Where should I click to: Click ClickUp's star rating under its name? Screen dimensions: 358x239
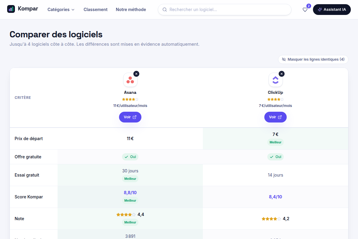coord(275,99)
